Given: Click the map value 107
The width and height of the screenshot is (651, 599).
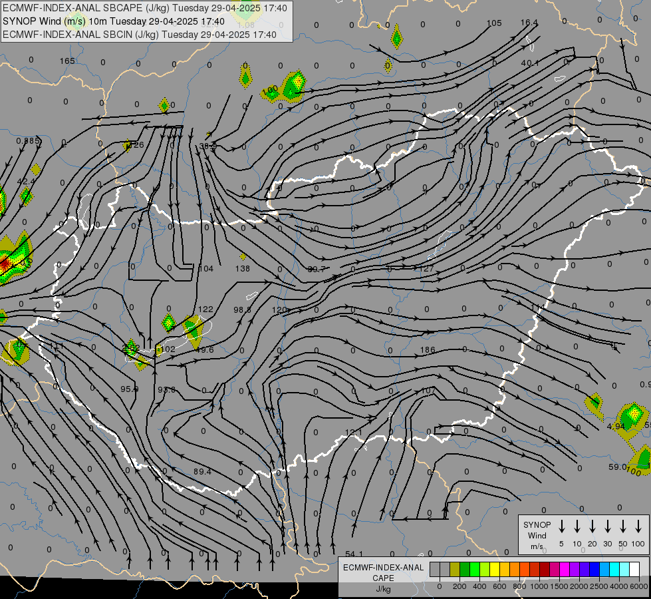Looking at the screenshot, I should (428, 390).
